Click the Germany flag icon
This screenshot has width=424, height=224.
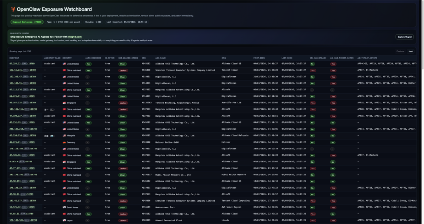[x=64, y=142]
